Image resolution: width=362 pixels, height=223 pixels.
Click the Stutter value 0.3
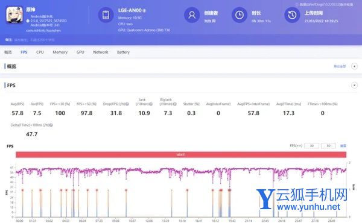(x=191, y=113)
